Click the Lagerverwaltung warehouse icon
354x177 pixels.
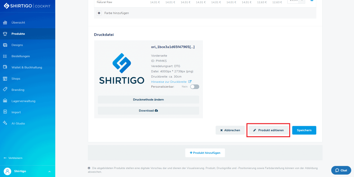pyautogui.click(x=5, y=101)
